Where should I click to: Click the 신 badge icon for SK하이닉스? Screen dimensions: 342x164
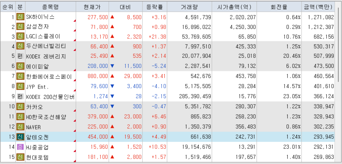coord(20,17)
